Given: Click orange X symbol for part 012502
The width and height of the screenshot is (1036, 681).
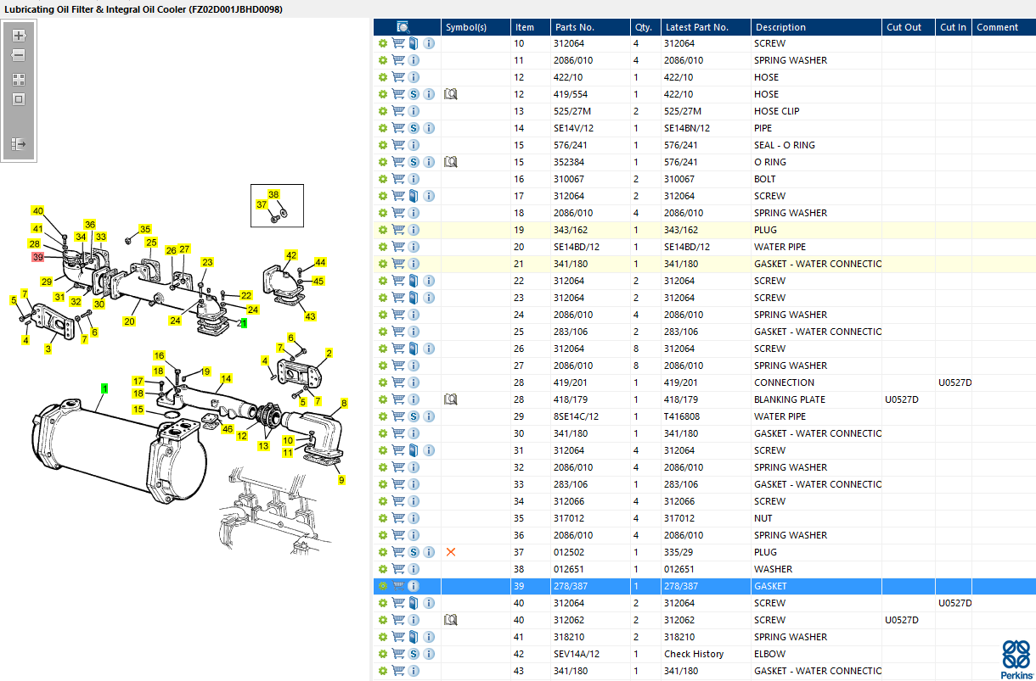Looking at the screenshot, I should (x=451, y=552).
